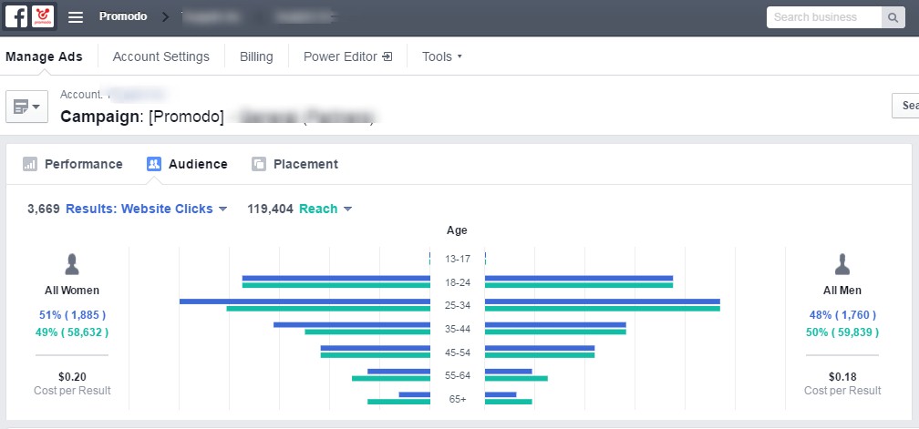Click the All Women silhouette icon
919x429 pixels.
coord(72,265)
